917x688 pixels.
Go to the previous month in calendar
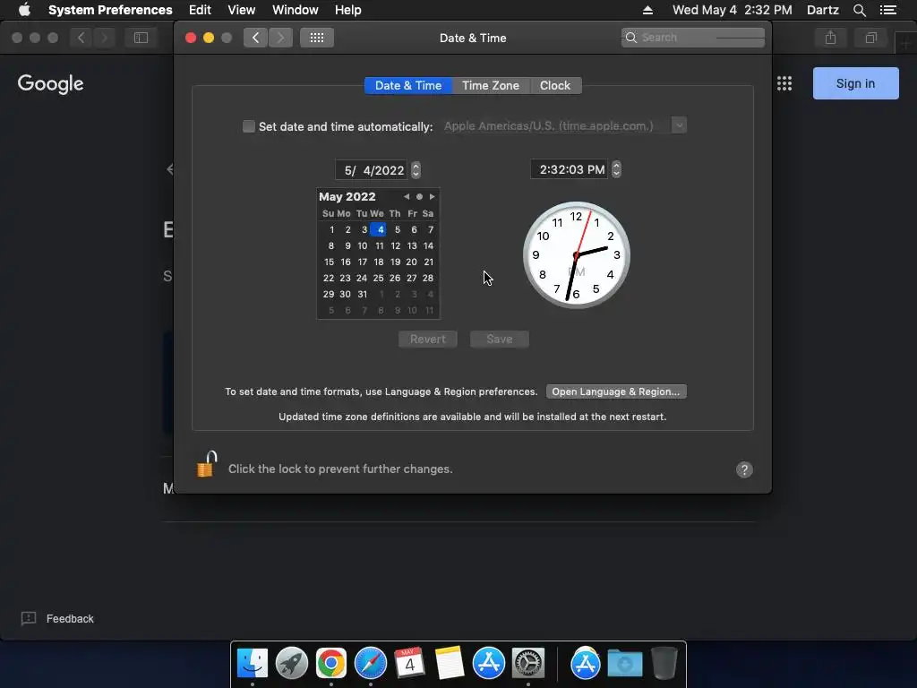[x=407, y=196]
